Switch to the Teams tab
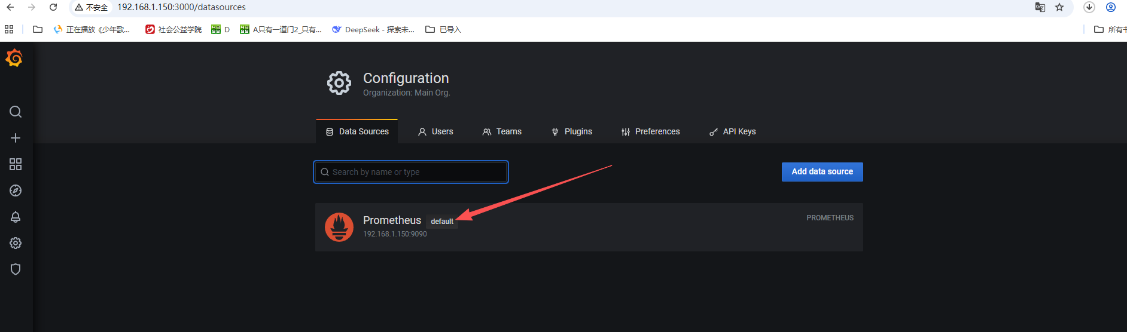The image size is (1127, 332). [502, 131]
